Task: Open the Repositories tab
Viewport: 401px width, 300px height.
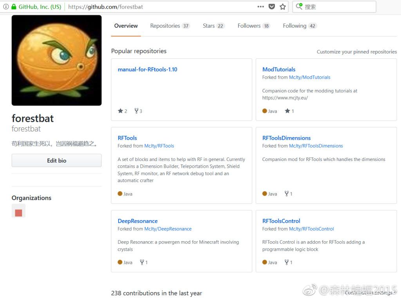Action: [170, 26]
